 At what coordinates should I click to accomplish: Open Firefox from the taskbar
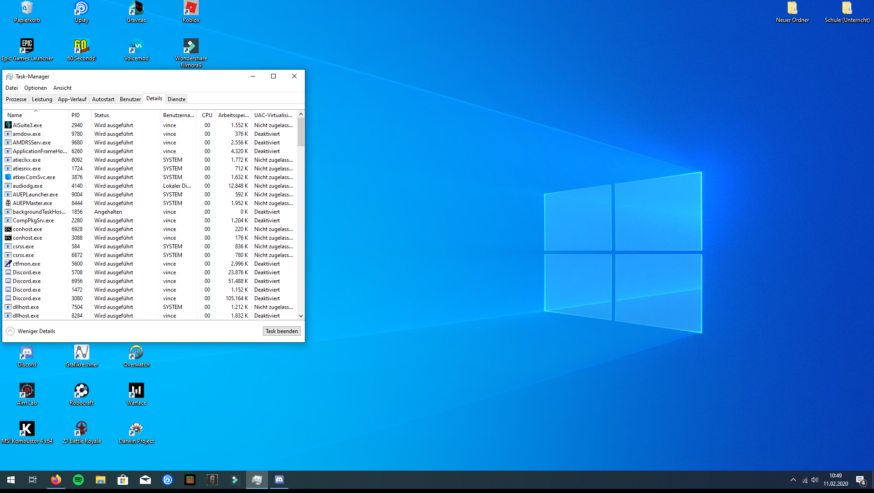click(x=56, y=480)
